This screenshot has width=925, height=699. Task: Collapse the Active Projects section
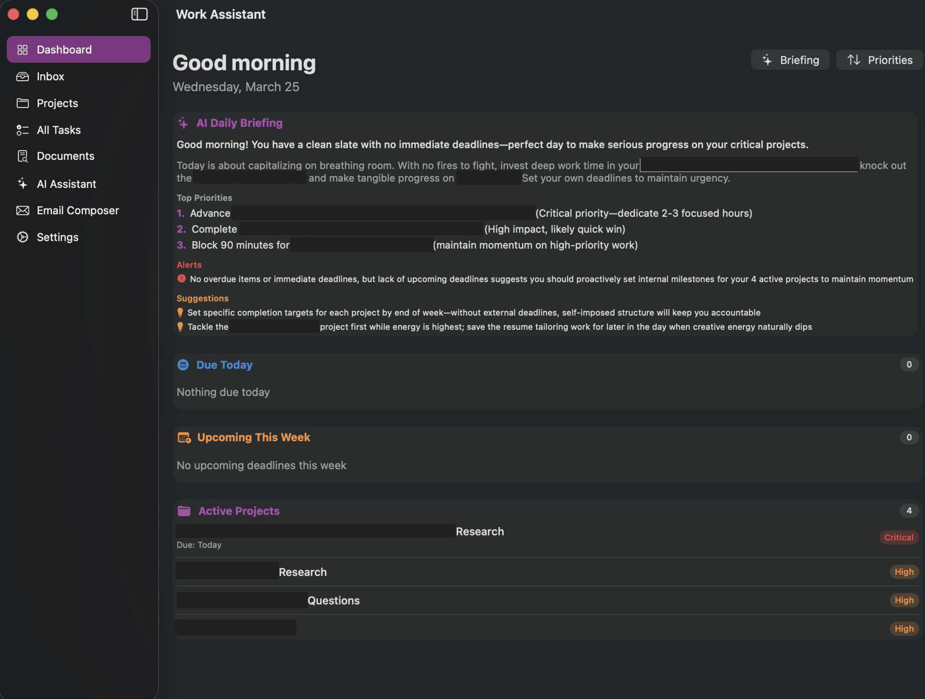point(238,510)
